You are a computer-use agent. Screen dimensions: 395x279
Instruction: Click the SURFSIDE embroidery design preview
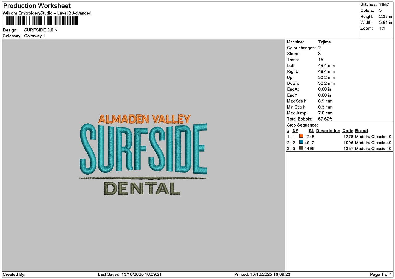click(143, 154)
